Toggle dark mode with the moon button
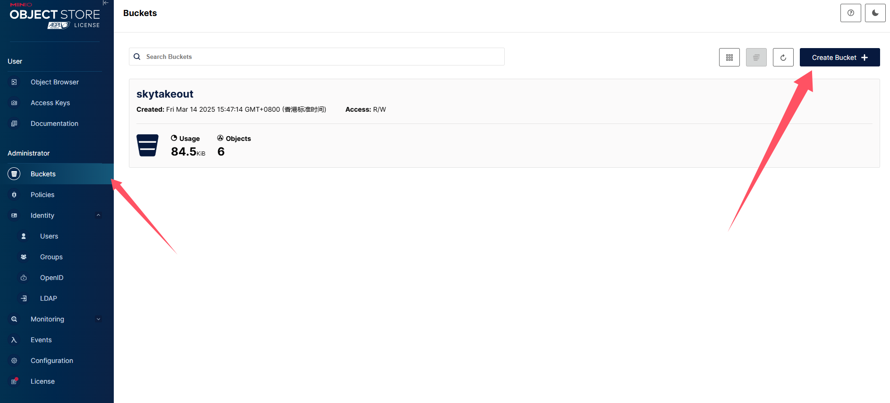 coord(875,13)
